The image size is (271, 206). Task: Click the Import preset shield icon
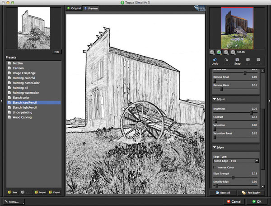point(36,192)
